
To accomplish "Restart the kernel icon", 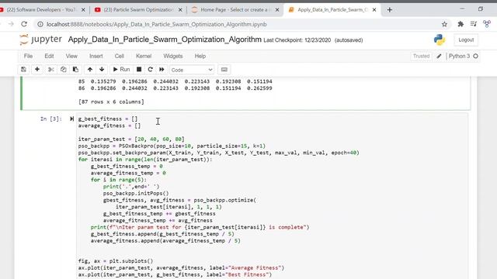I will click(x=150, y=69).
